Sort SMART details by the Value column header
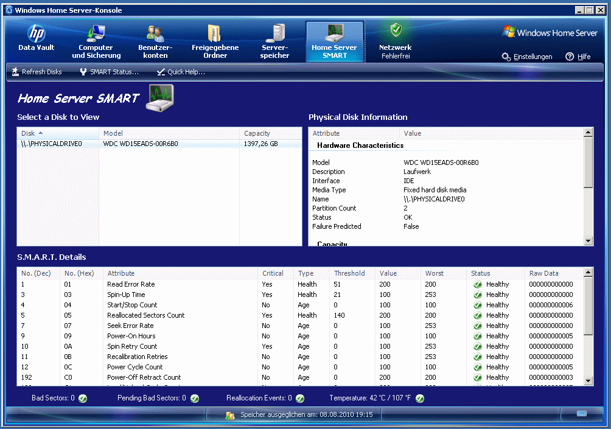 (x=398, y=273)
